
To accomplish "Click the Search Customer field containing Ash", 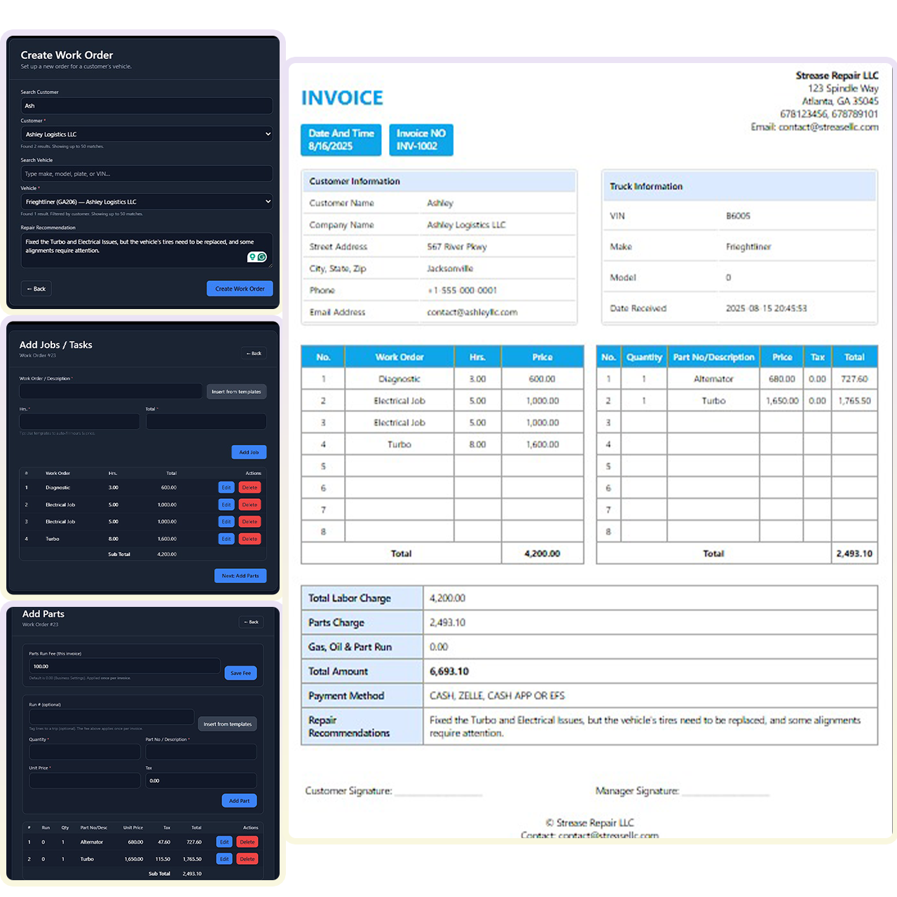I will click(146, 106).
